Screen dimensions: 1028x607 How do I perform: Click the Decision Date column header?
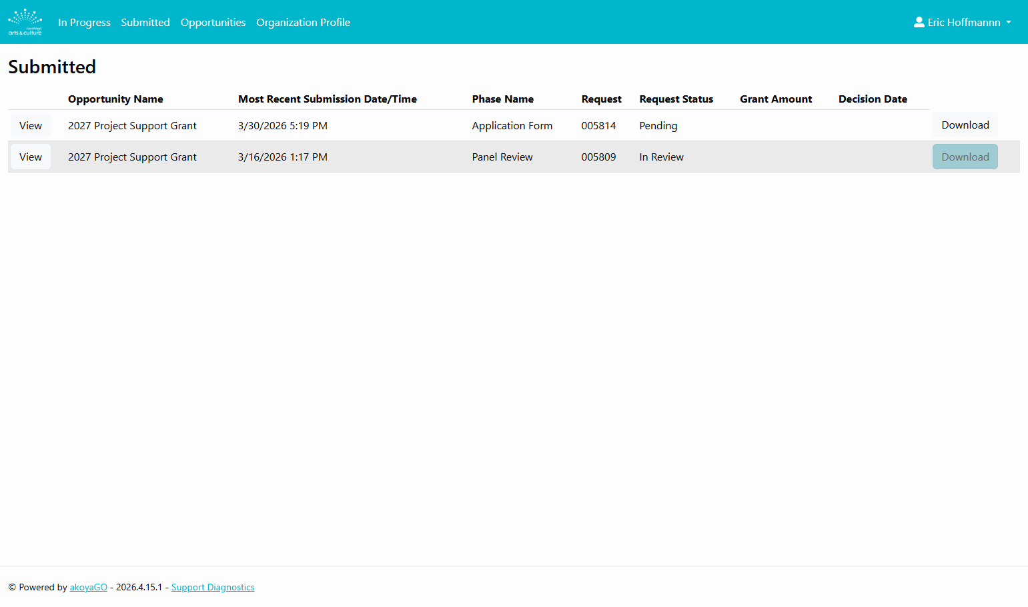[873, 99]
